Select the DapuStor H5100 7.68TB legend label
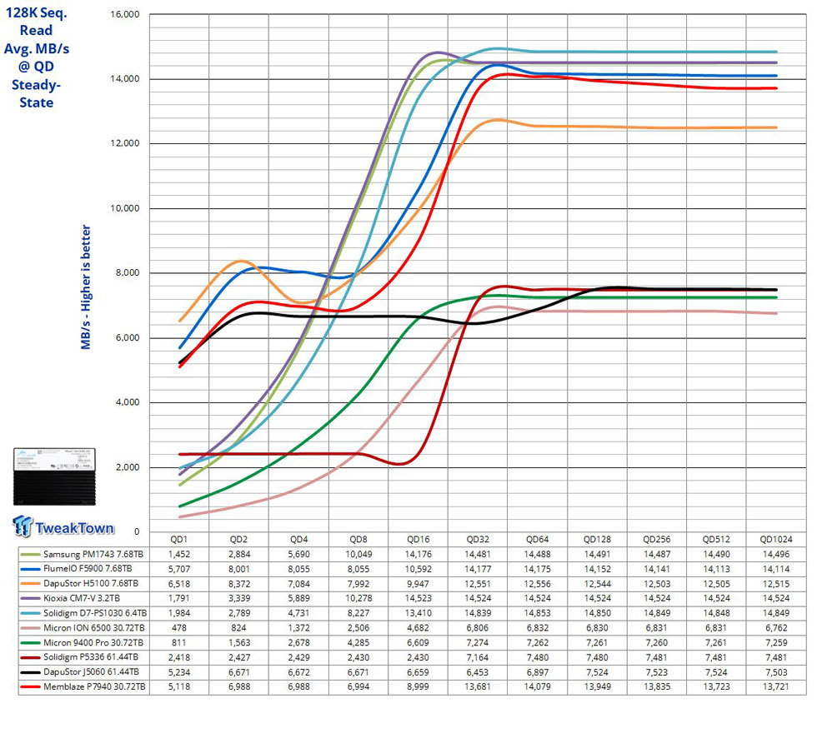817x748 pixels. tap(91, 584)
